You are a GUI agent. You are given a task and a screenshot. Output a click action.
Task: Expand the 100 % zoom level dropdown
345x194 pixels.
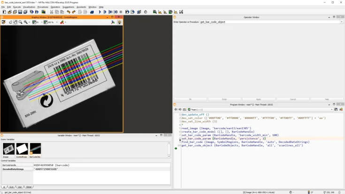tap(57, 22)
